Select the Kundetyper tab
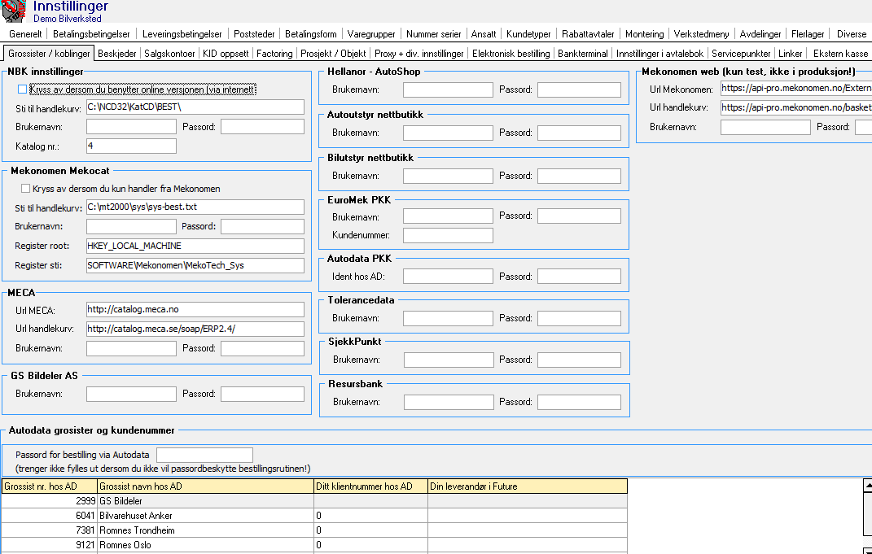This screenshot has height=554, width=872. click(x=528, y=34)
